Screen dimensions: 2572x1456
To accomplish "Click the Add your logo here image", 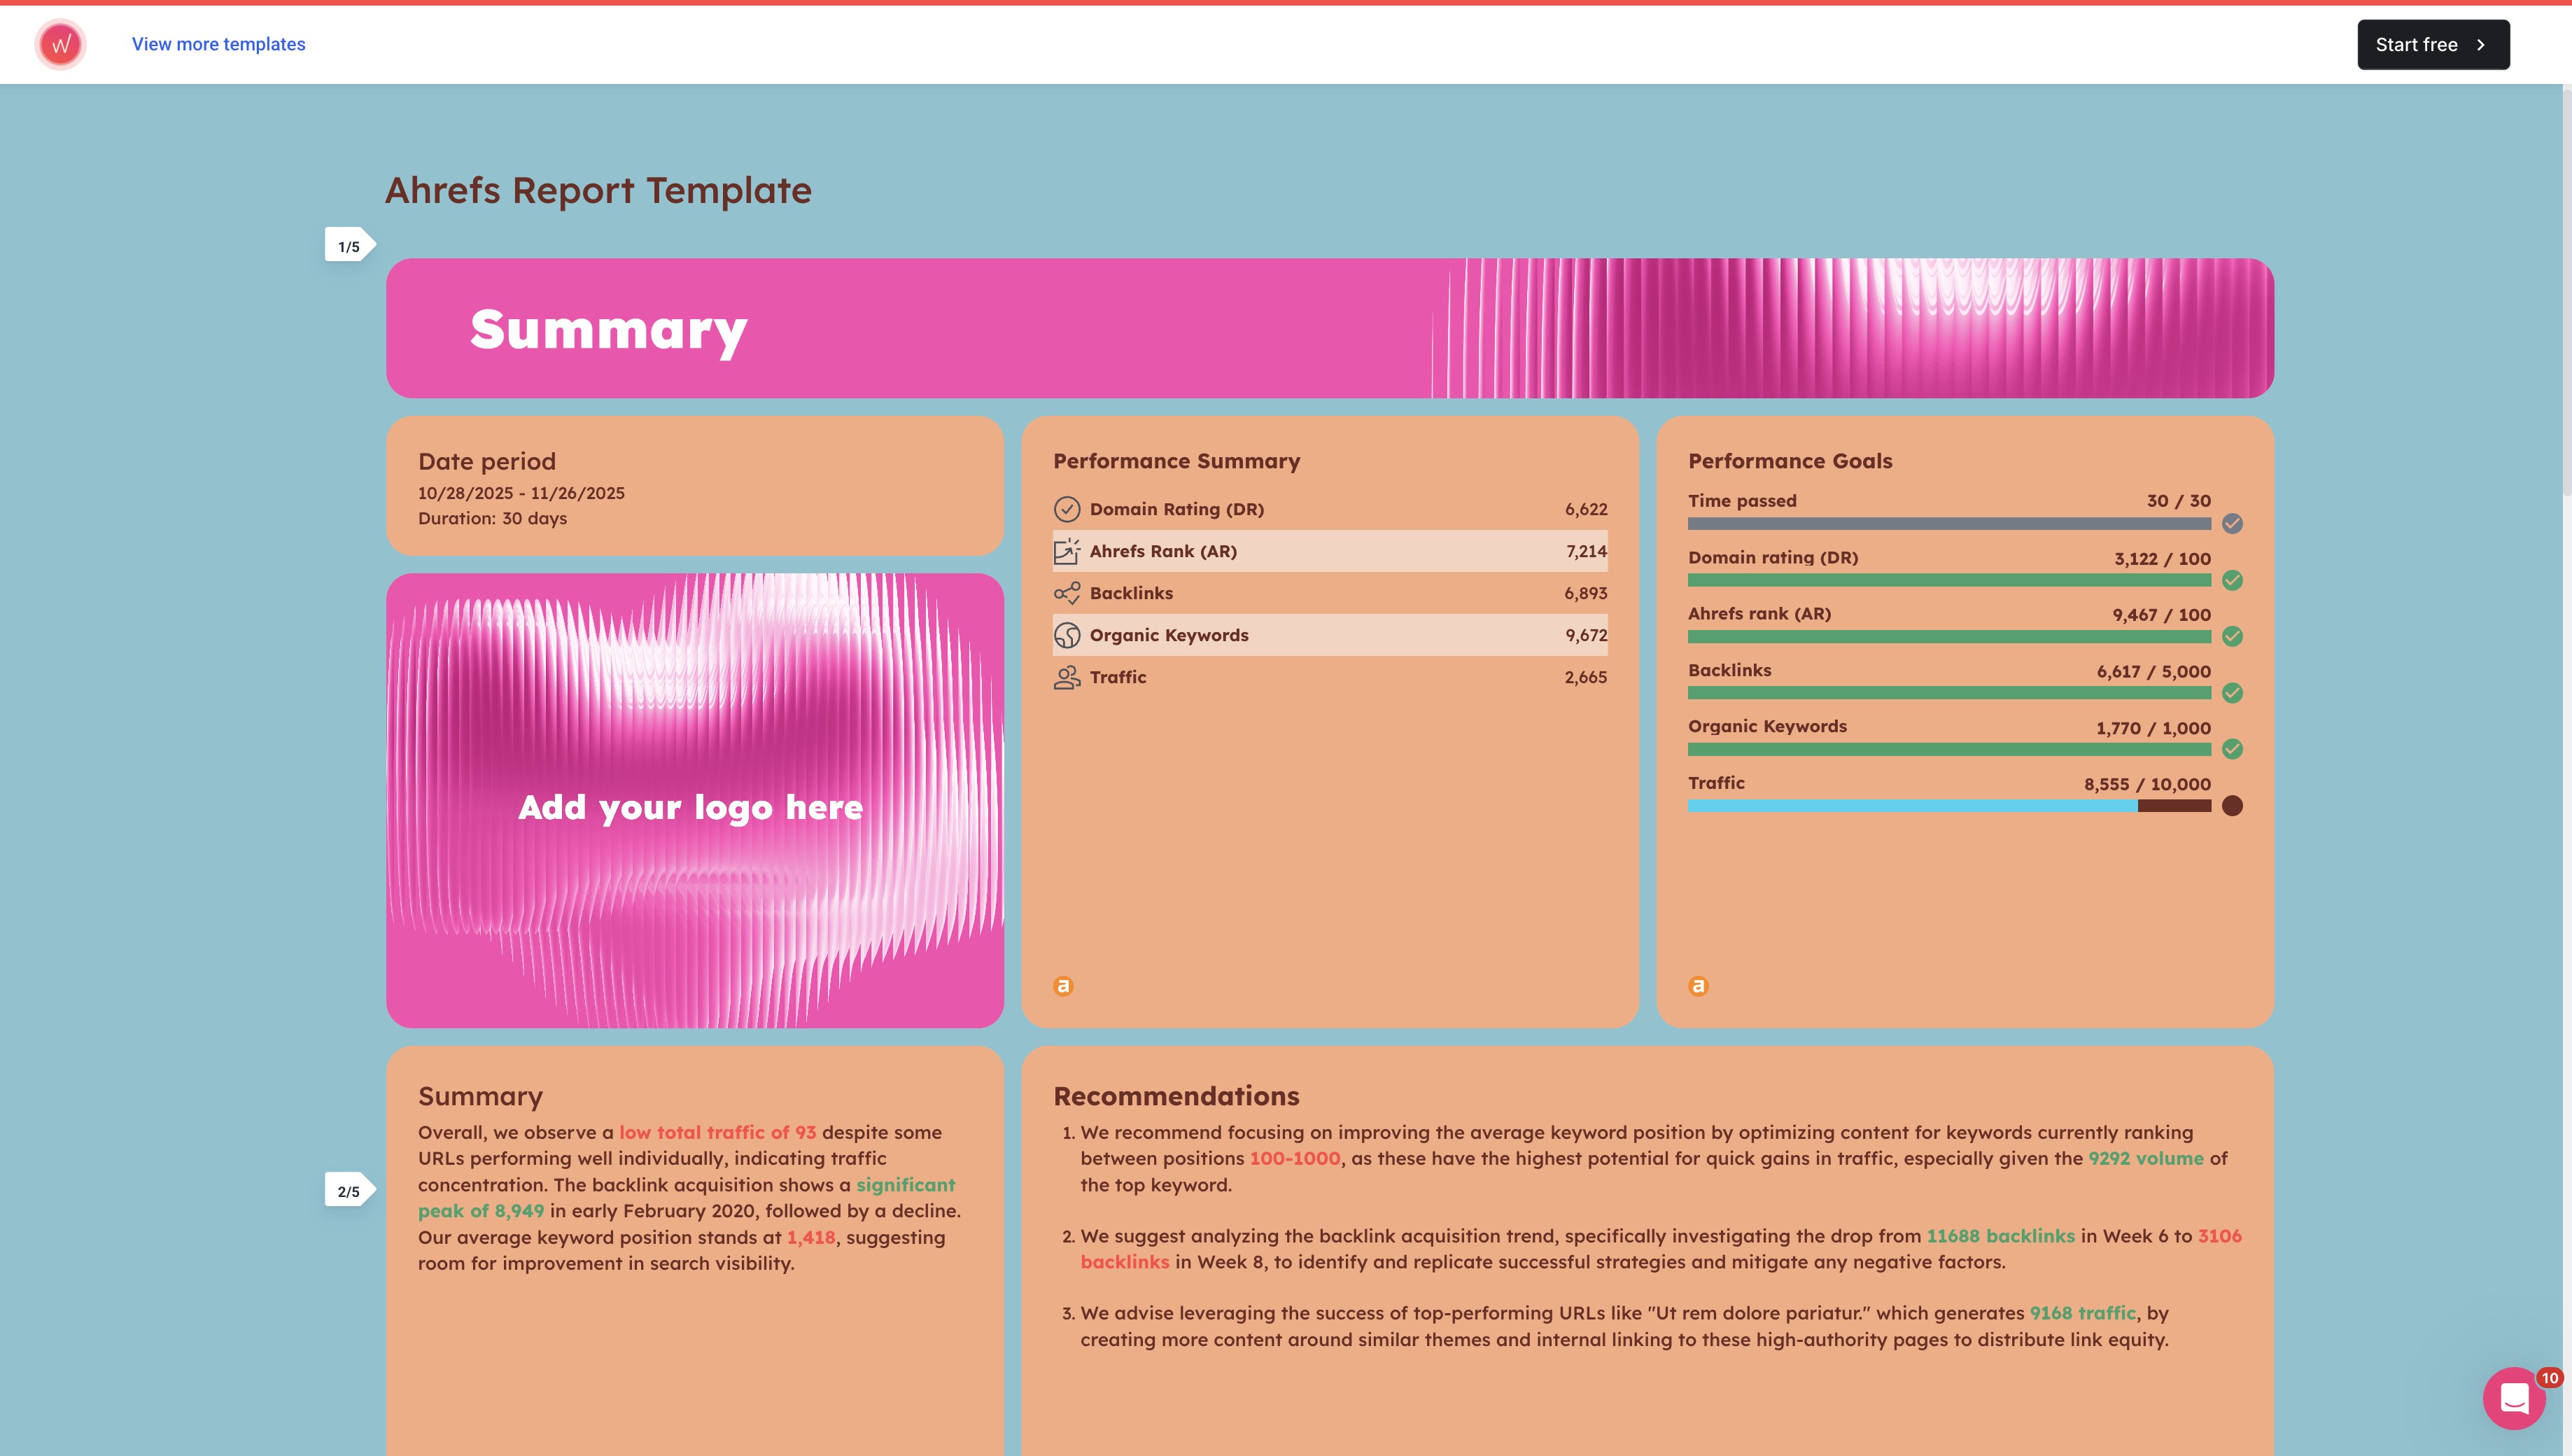I will coord(694,800).
